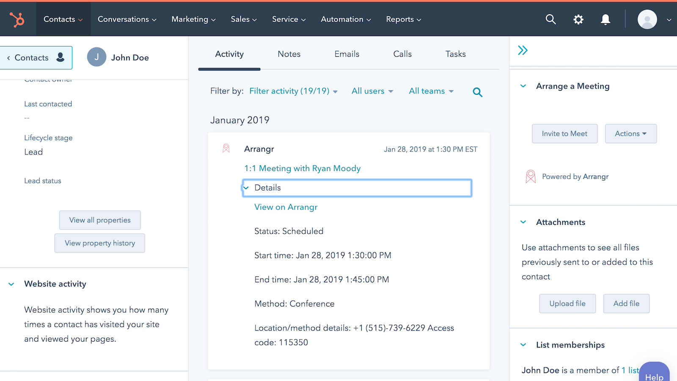Switch to the Emails tab
The width and height of the screenshot is (677, 381).
pyautogui.click(x=347, y=54)
